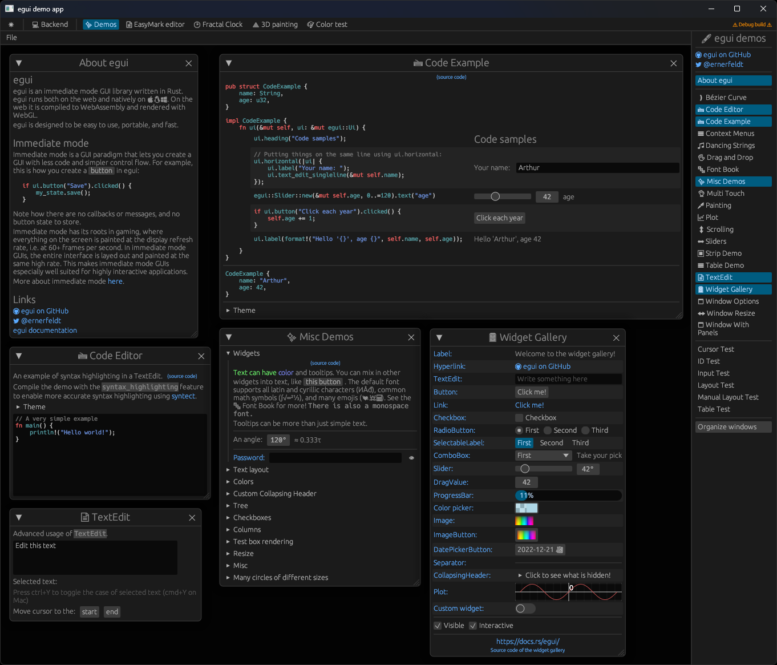
Task: Open the ComboBox dropdown showing First
Action: point(543,456)
